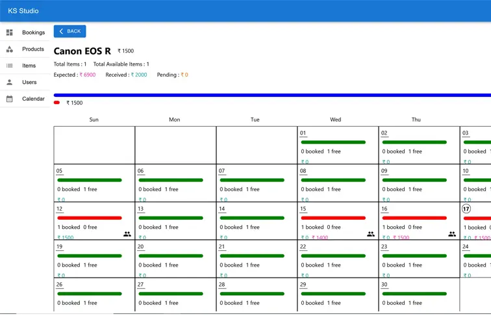Click the Total Items : 1 text
This screenshot has width=491, height=316.
tap(70, 64)
